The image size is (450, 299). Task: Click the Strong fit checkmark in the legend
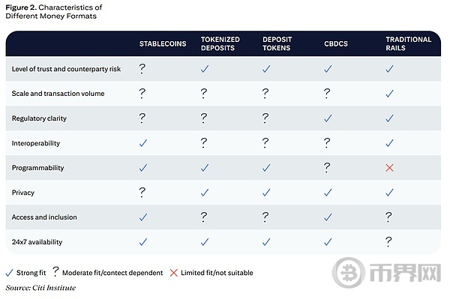[9, 273]
